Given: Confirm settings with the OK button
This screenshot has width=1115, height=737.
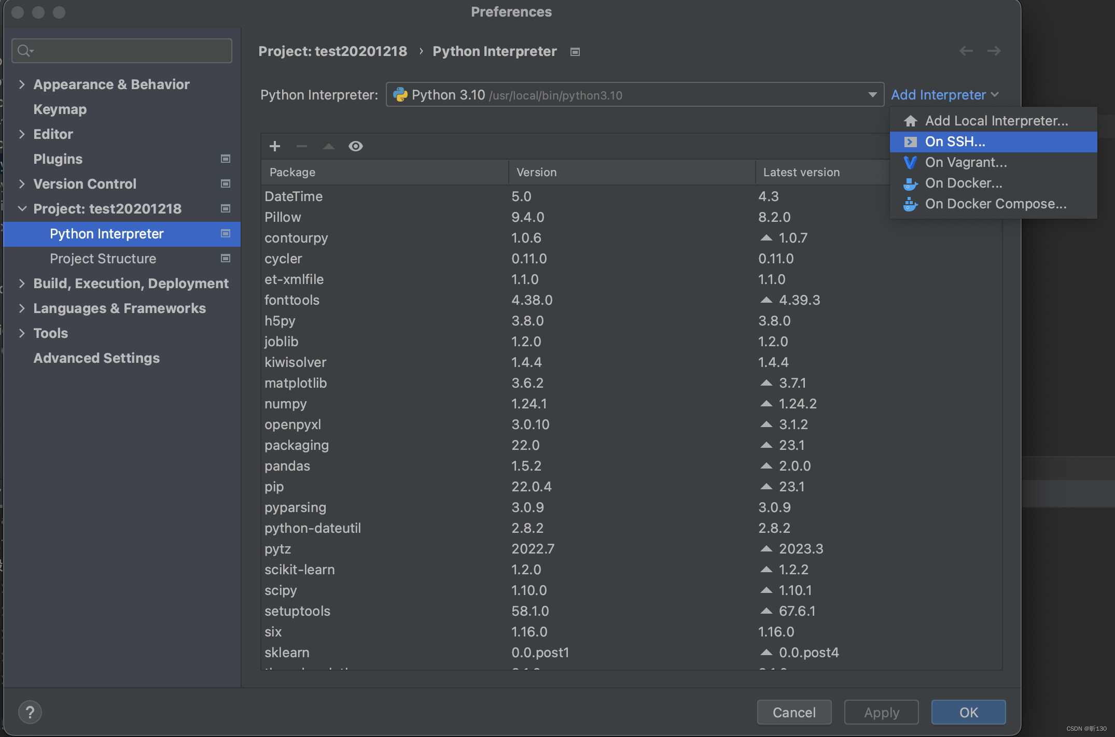Looking at the screenshot, I should point(967,712).
